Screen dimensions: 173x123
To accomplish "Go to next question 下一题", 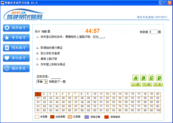I will [x=147, y=85].
